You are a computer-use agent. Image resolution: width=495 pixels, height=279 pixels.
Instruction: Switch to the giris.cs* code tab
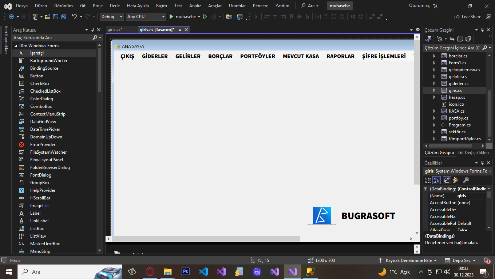[x=115, y=30]
